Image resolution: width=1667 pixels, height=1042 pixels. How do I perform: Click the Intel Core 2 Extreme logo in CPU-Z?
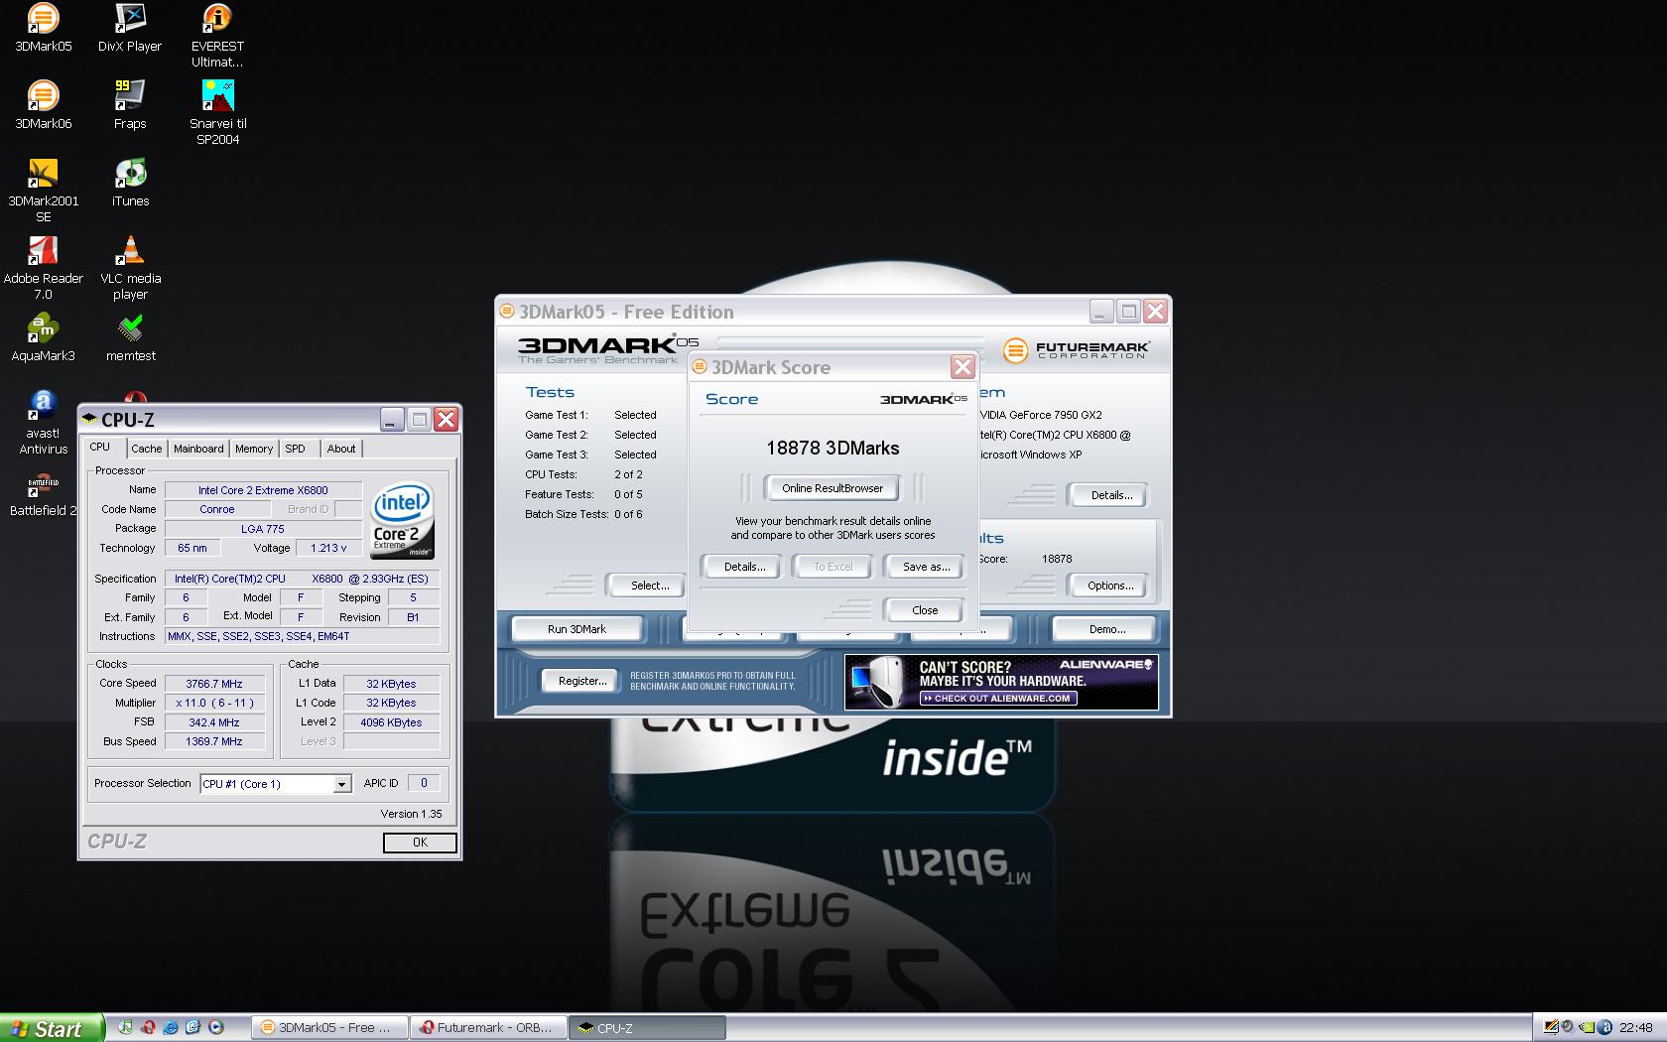[x=402, y=521]
